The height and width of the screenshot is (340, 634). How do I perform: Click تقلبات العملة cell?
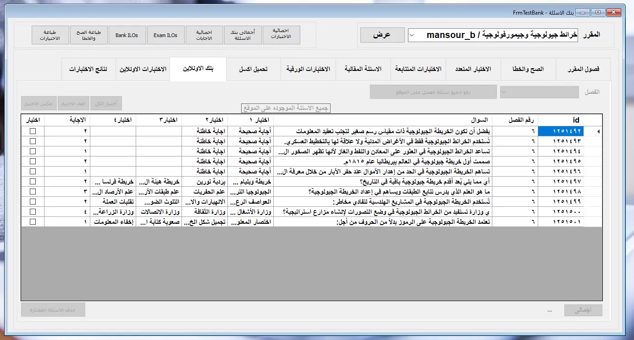click(x=113, y=201)
